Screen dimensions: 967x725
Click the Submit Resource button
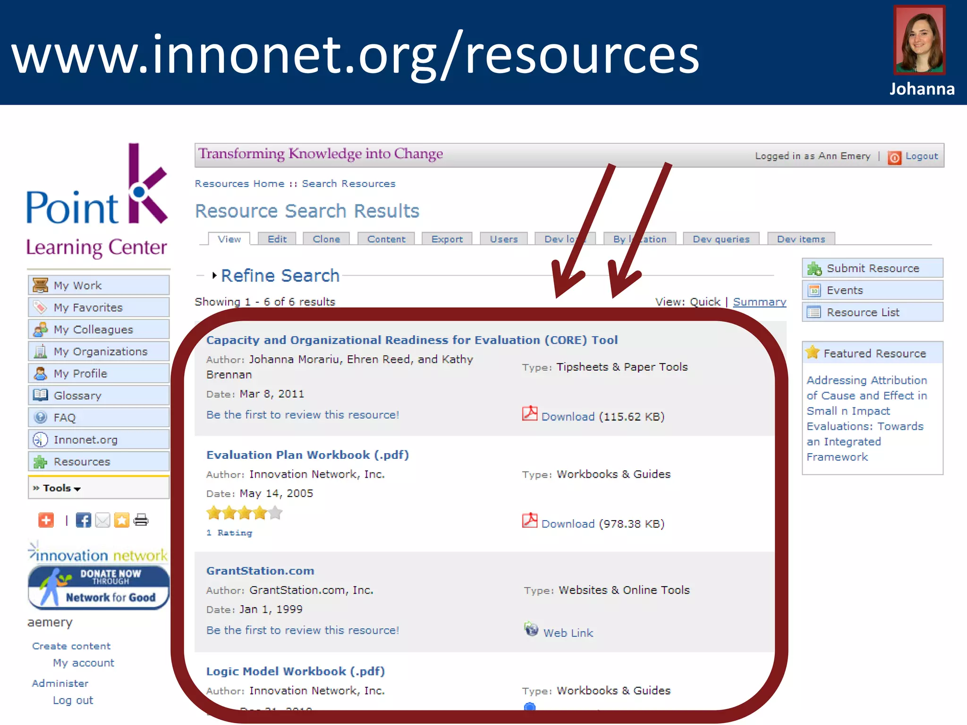click(873, 268)
